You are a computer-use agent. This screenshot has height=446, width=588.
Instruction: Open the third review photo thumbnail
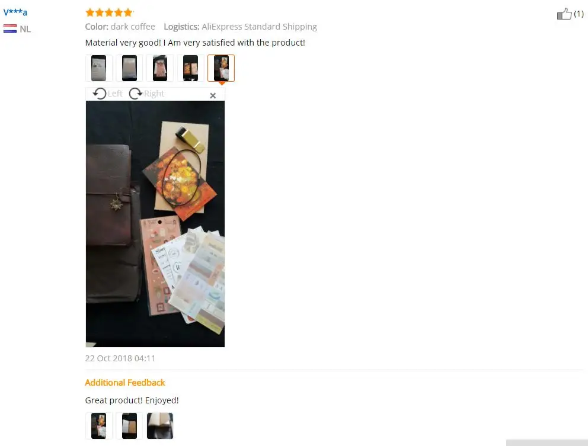pos(160,68)
